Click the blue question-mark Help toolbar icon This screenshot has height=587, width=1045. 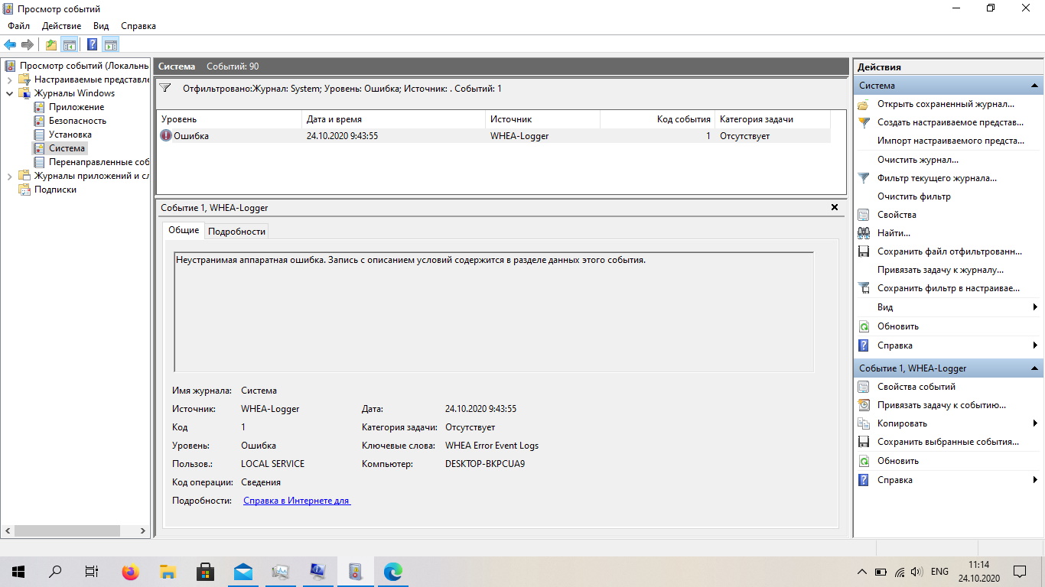click(92, 44)
